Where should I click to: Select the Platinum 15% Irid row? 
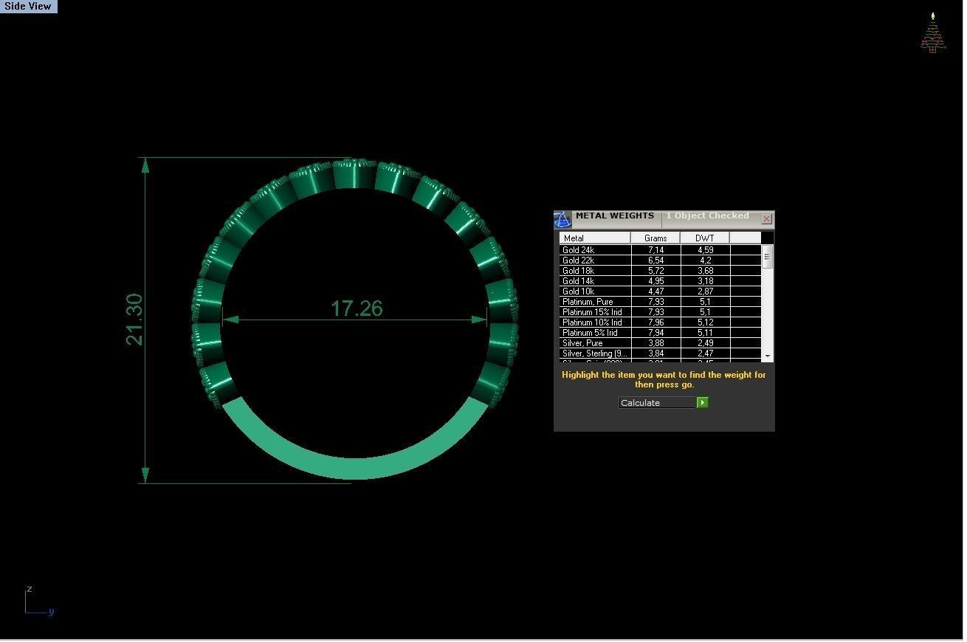[660, 312]
